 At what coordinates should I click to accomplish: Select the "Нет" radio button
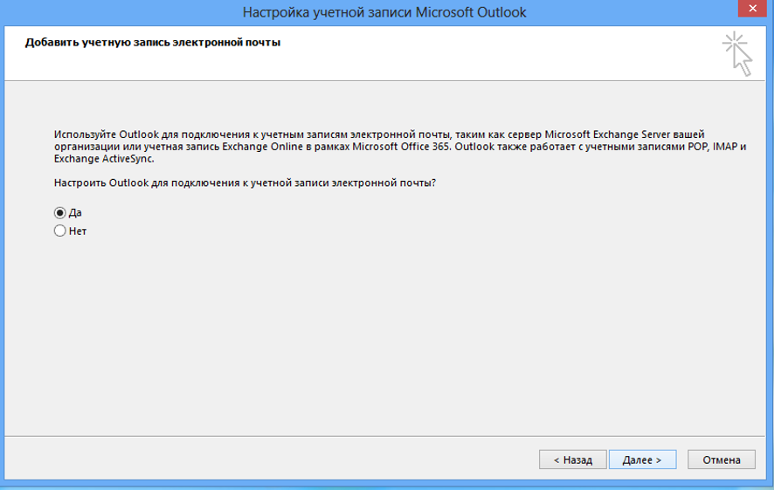59,231
